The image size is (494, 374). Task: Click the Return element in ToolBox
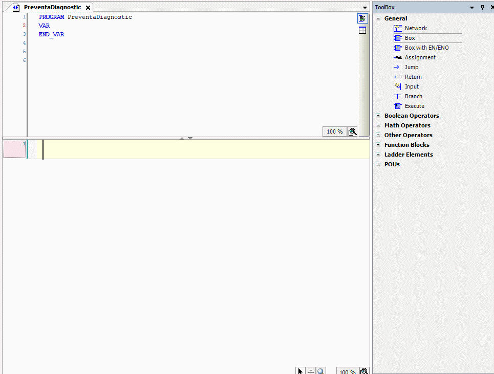pyautogui.click(x=413, y=77)
